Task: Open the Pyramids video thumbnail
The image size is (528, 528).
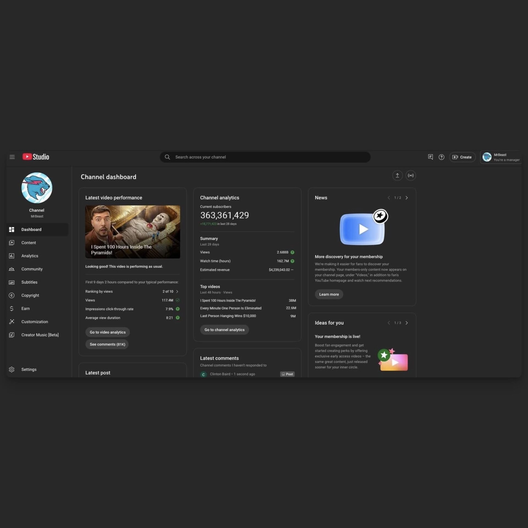Action: pyautogui.click(x=133, y=232)
